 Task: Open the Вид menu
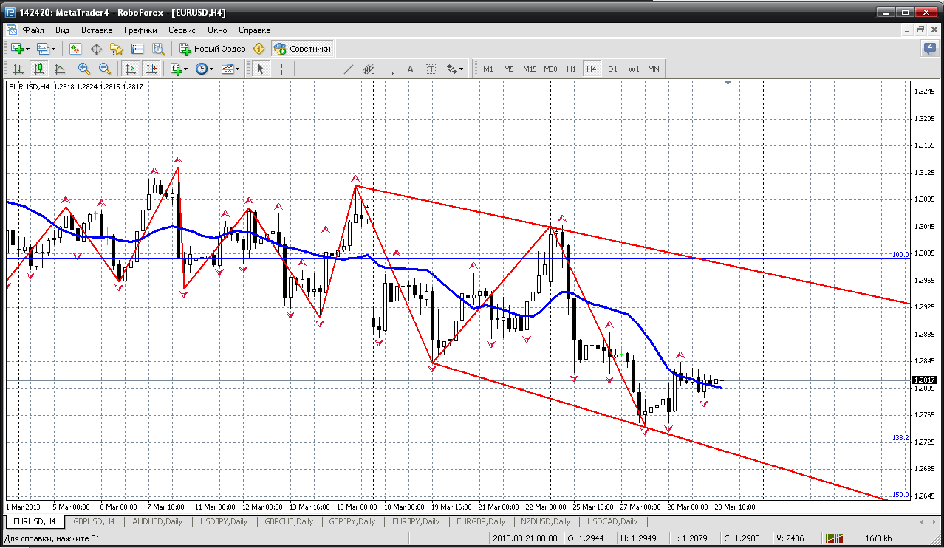tap(63, 30)
